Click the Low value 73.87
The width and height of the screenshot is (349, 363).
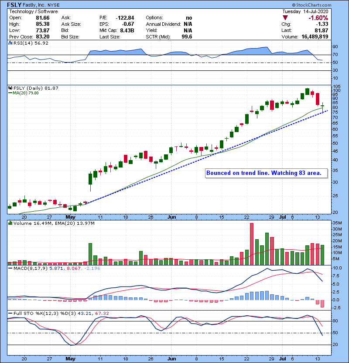click(43, 30)
